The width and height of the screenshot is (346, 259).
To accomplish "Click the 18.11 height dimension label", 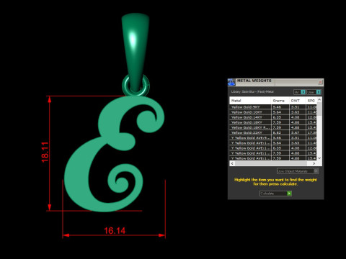I will (x=45, y=152).
